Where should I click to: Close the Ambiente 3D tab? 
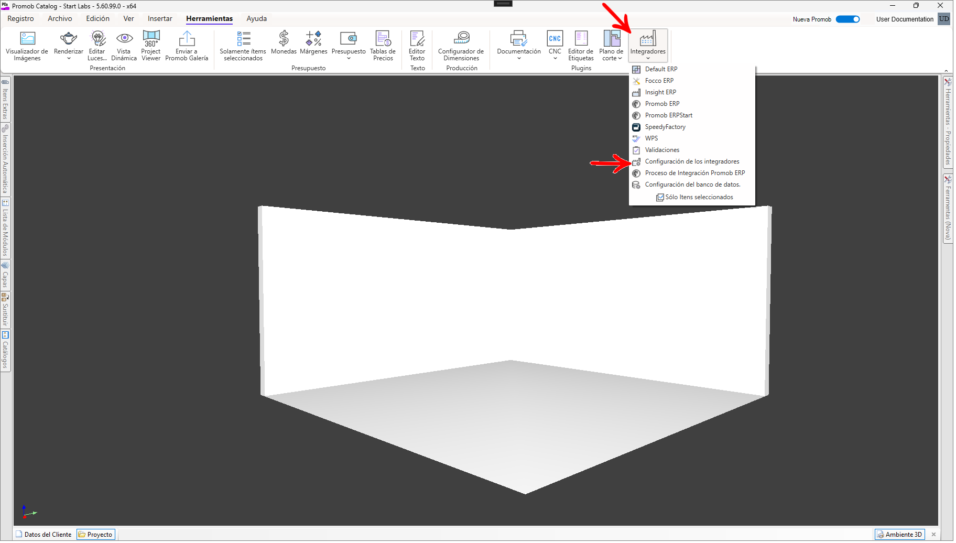point(933,535)
